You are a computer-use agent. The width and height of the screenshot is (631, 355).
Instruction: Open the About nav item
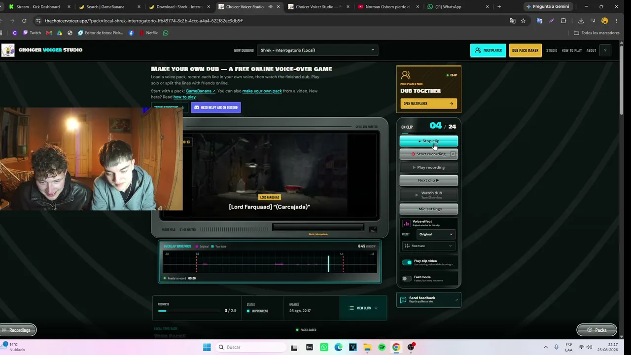tap(592, 50)
